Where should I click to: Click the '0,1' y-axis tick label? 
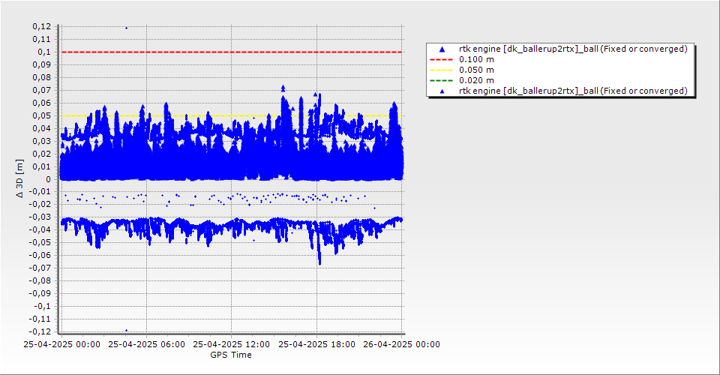[44, 52]
